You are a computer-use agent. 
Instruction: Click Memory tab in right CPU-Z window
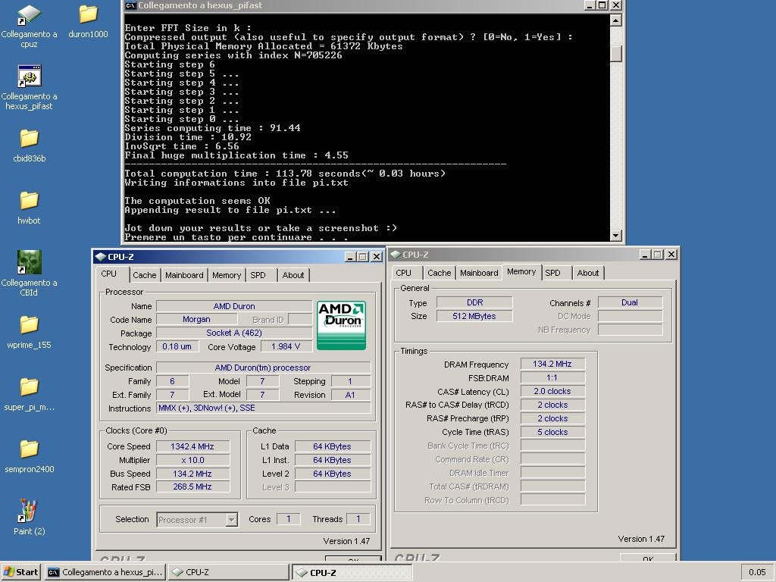pos(521,272)
